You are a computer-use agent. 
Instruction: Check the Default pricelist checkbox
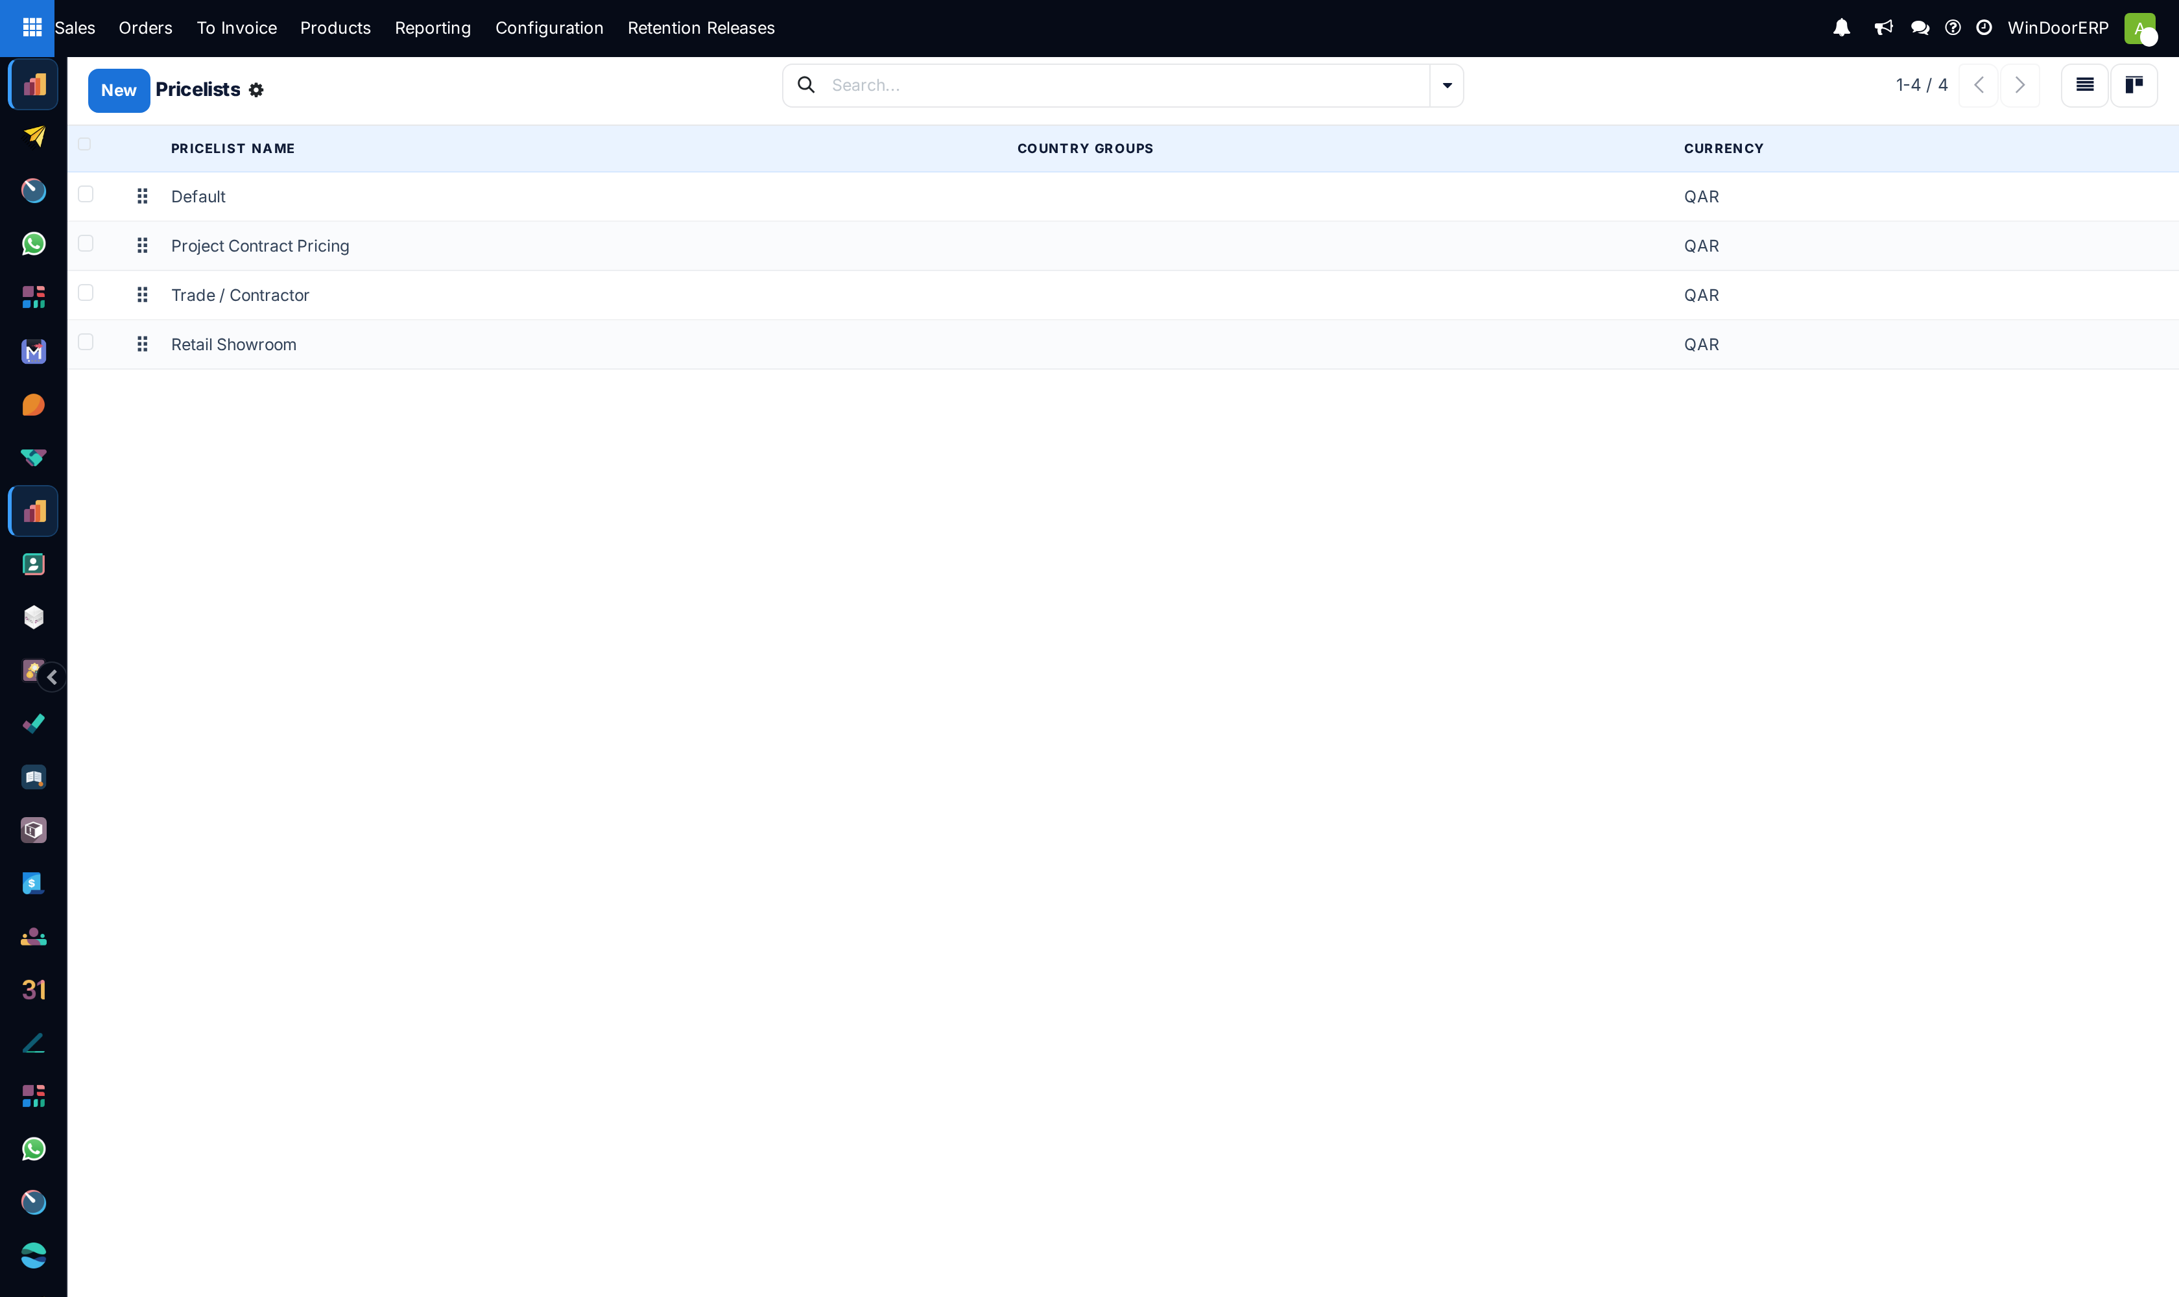86,194
